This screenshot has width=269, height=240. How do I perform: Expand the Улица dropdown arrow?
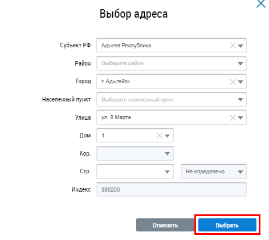(x=241, y=118)
